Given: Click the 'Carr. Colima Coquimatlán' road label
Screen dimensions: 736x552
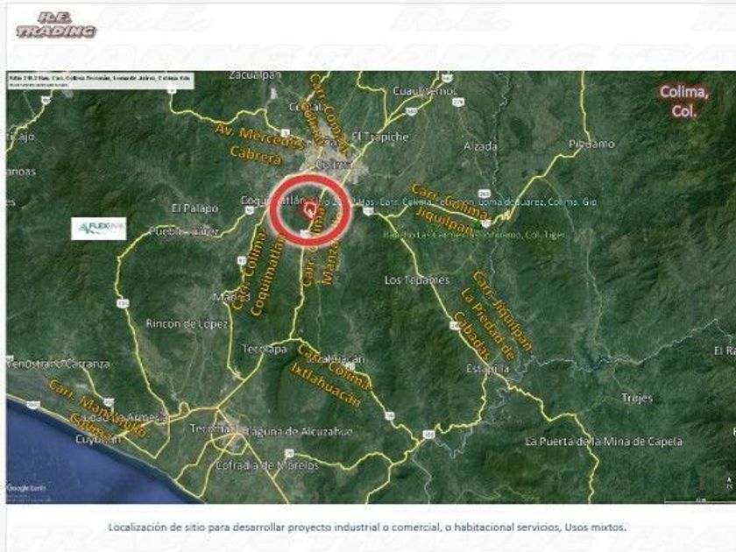Looking at the screenshot, I should [259, 272].
